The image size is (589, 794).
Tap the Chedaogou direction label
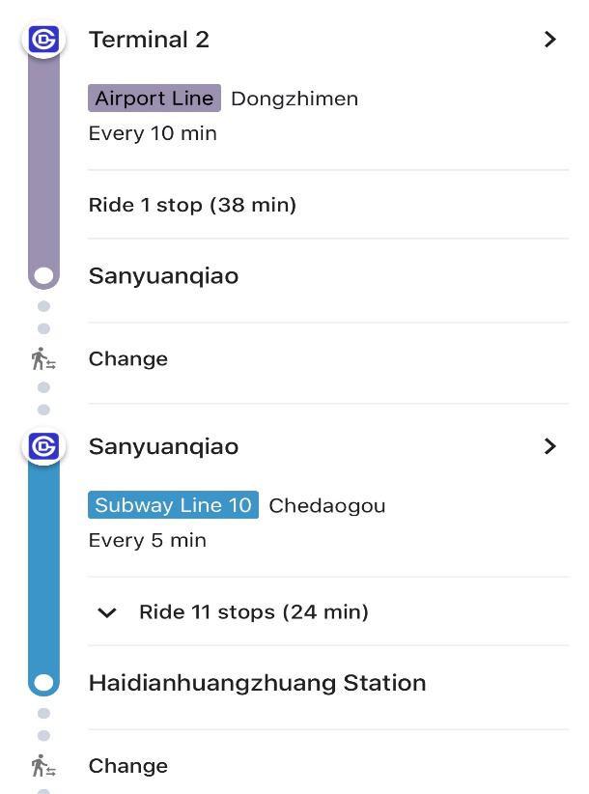click(327, 506)
